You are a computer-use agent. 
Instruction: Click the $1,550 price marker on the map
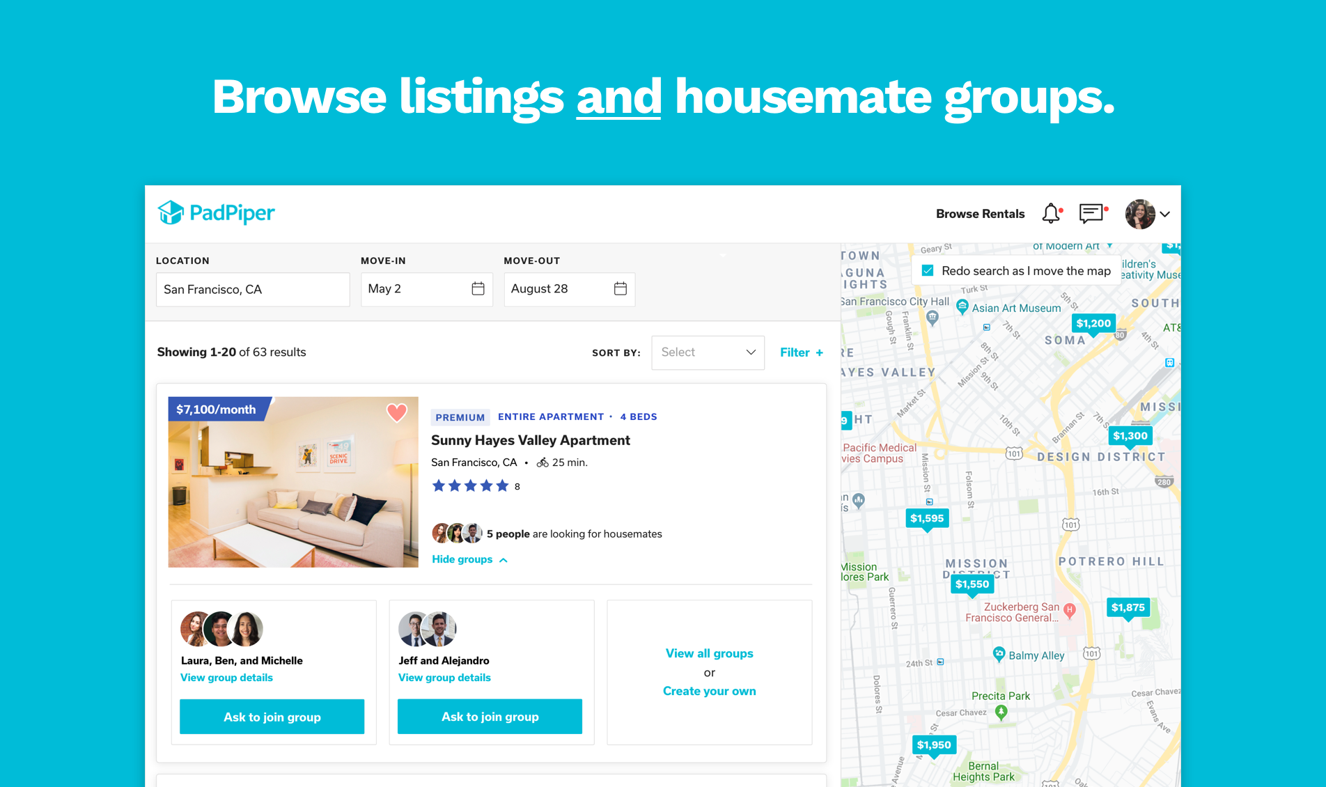coord(972,585)
